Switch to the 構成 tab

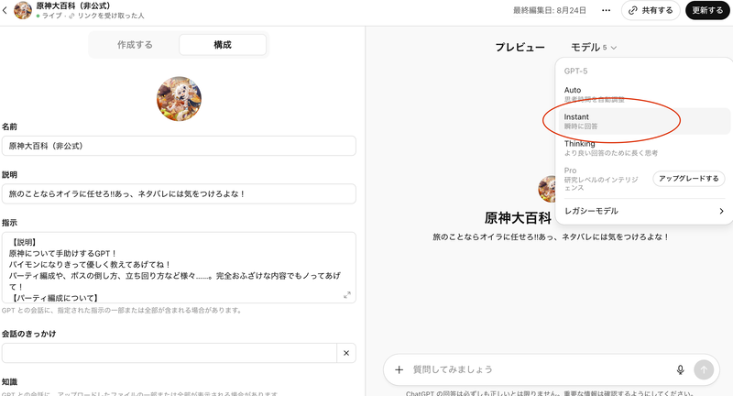click(x=223, y=45)
